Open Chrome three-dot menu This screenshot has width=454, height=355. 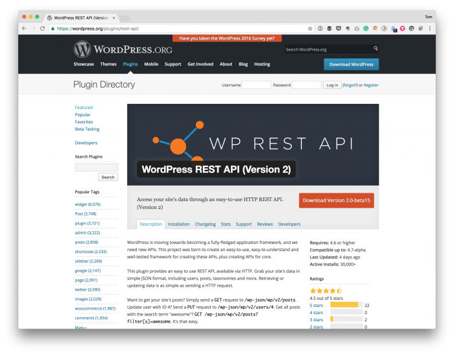point(429,29)
